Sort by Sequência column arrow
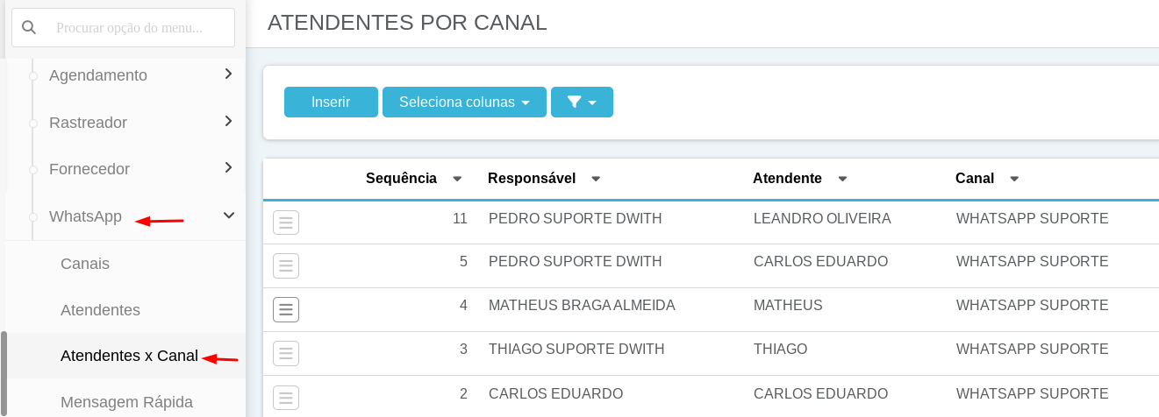Image resolution: width=1159 pixels, height=417 pixels. (457, 179)
